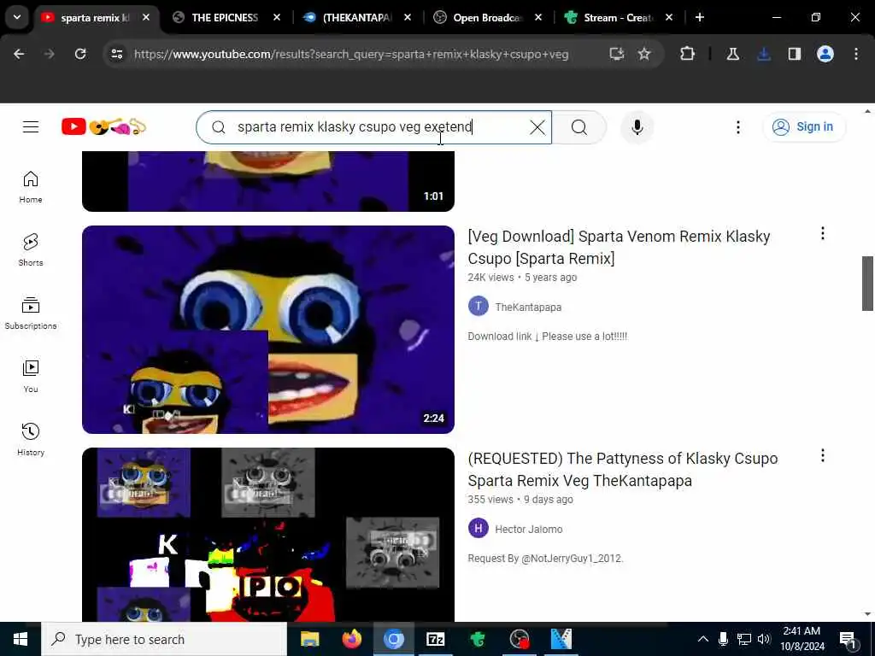Open the YouTube guide hamburger menu
Viewport: 875px width, 656px height.
tap(31, 127)
